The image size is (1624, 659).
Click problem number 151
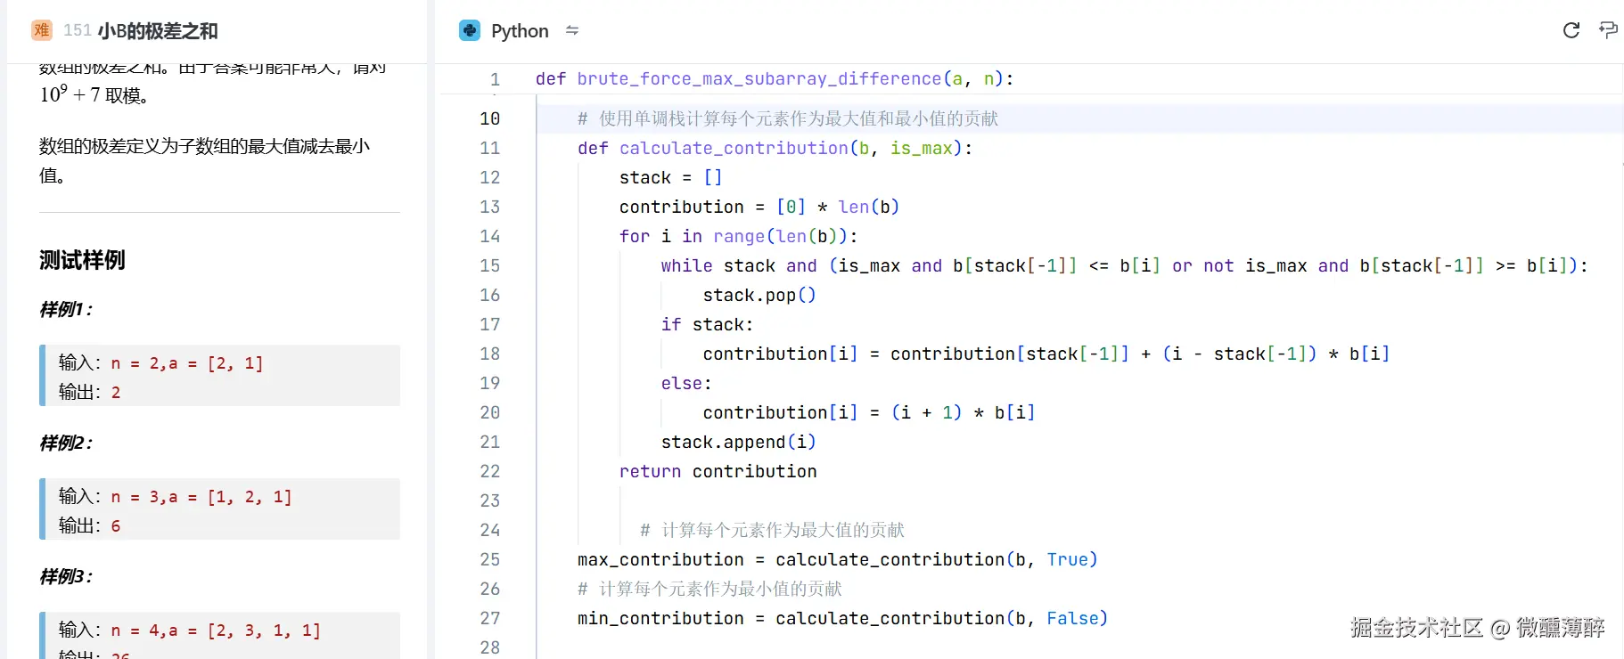78,30
